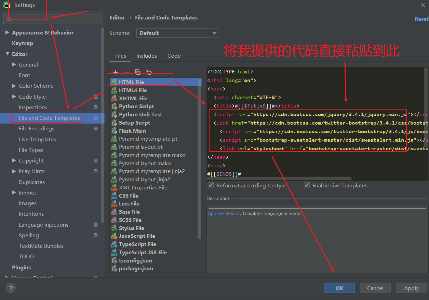Click the copy template icon
429x300 pixels.
click(x=138, y=72)
